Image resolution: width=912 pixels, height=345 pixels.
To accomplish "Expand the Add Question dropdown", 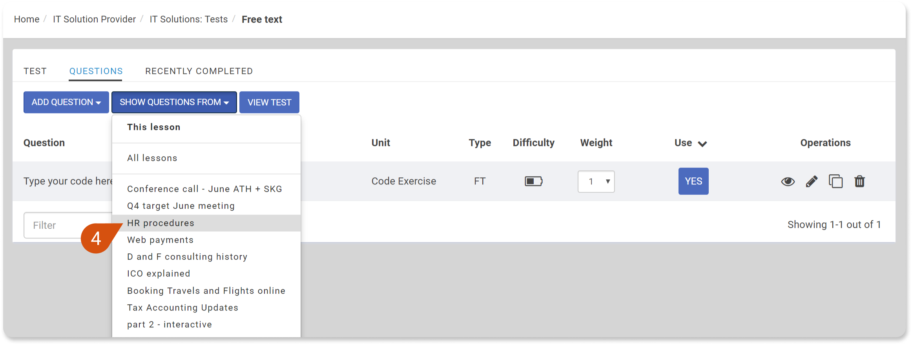I will coord(66,102).
